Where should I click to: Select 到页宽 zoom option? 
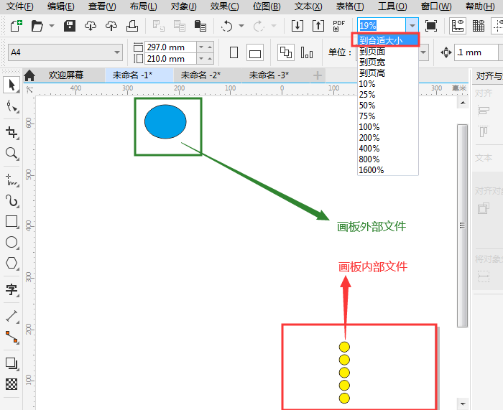388,62
